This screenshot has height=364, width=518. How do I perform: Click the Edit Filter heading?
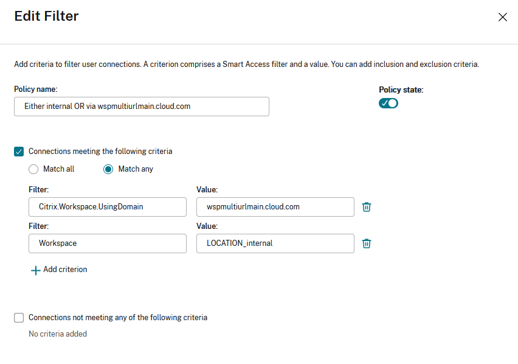(46, 16)
